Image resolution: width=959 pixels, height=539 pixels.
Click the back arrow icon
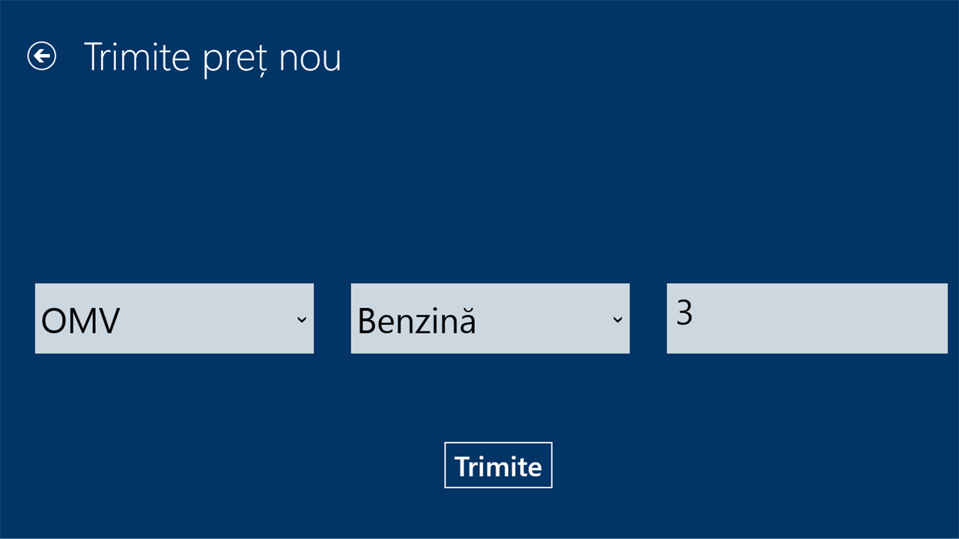(x=41, y=56)
